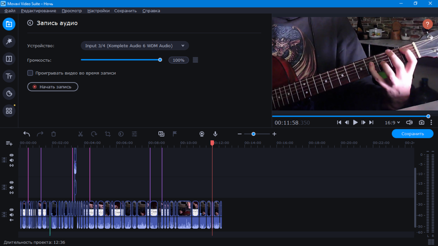Screen dimensions: 438x246
Task: Open the Редактирование menu
Action: 39,11
